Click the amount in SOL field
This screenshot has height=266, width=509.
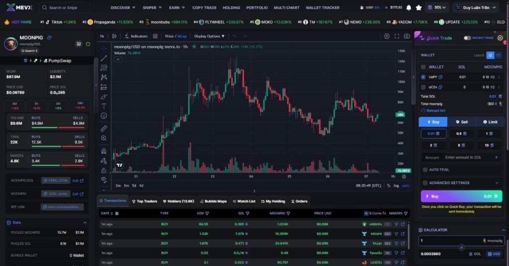point(461,157)
